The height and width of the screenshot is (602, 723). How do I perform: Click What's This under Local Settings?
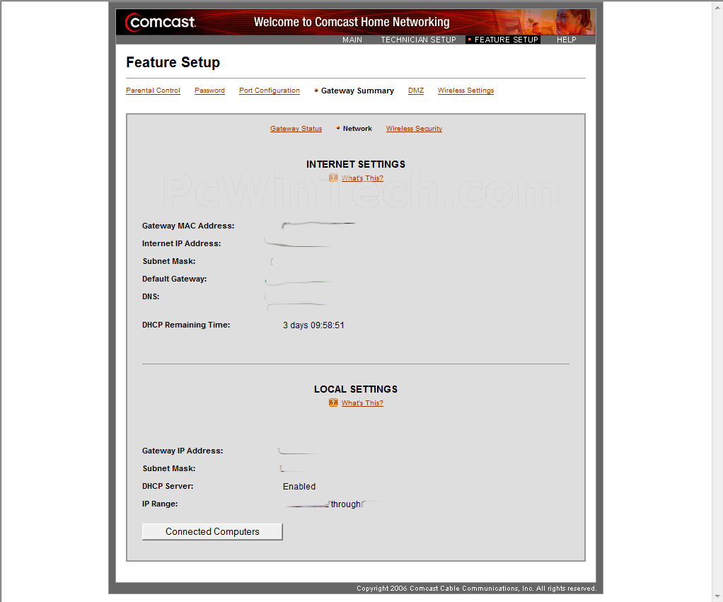point(362,403)
